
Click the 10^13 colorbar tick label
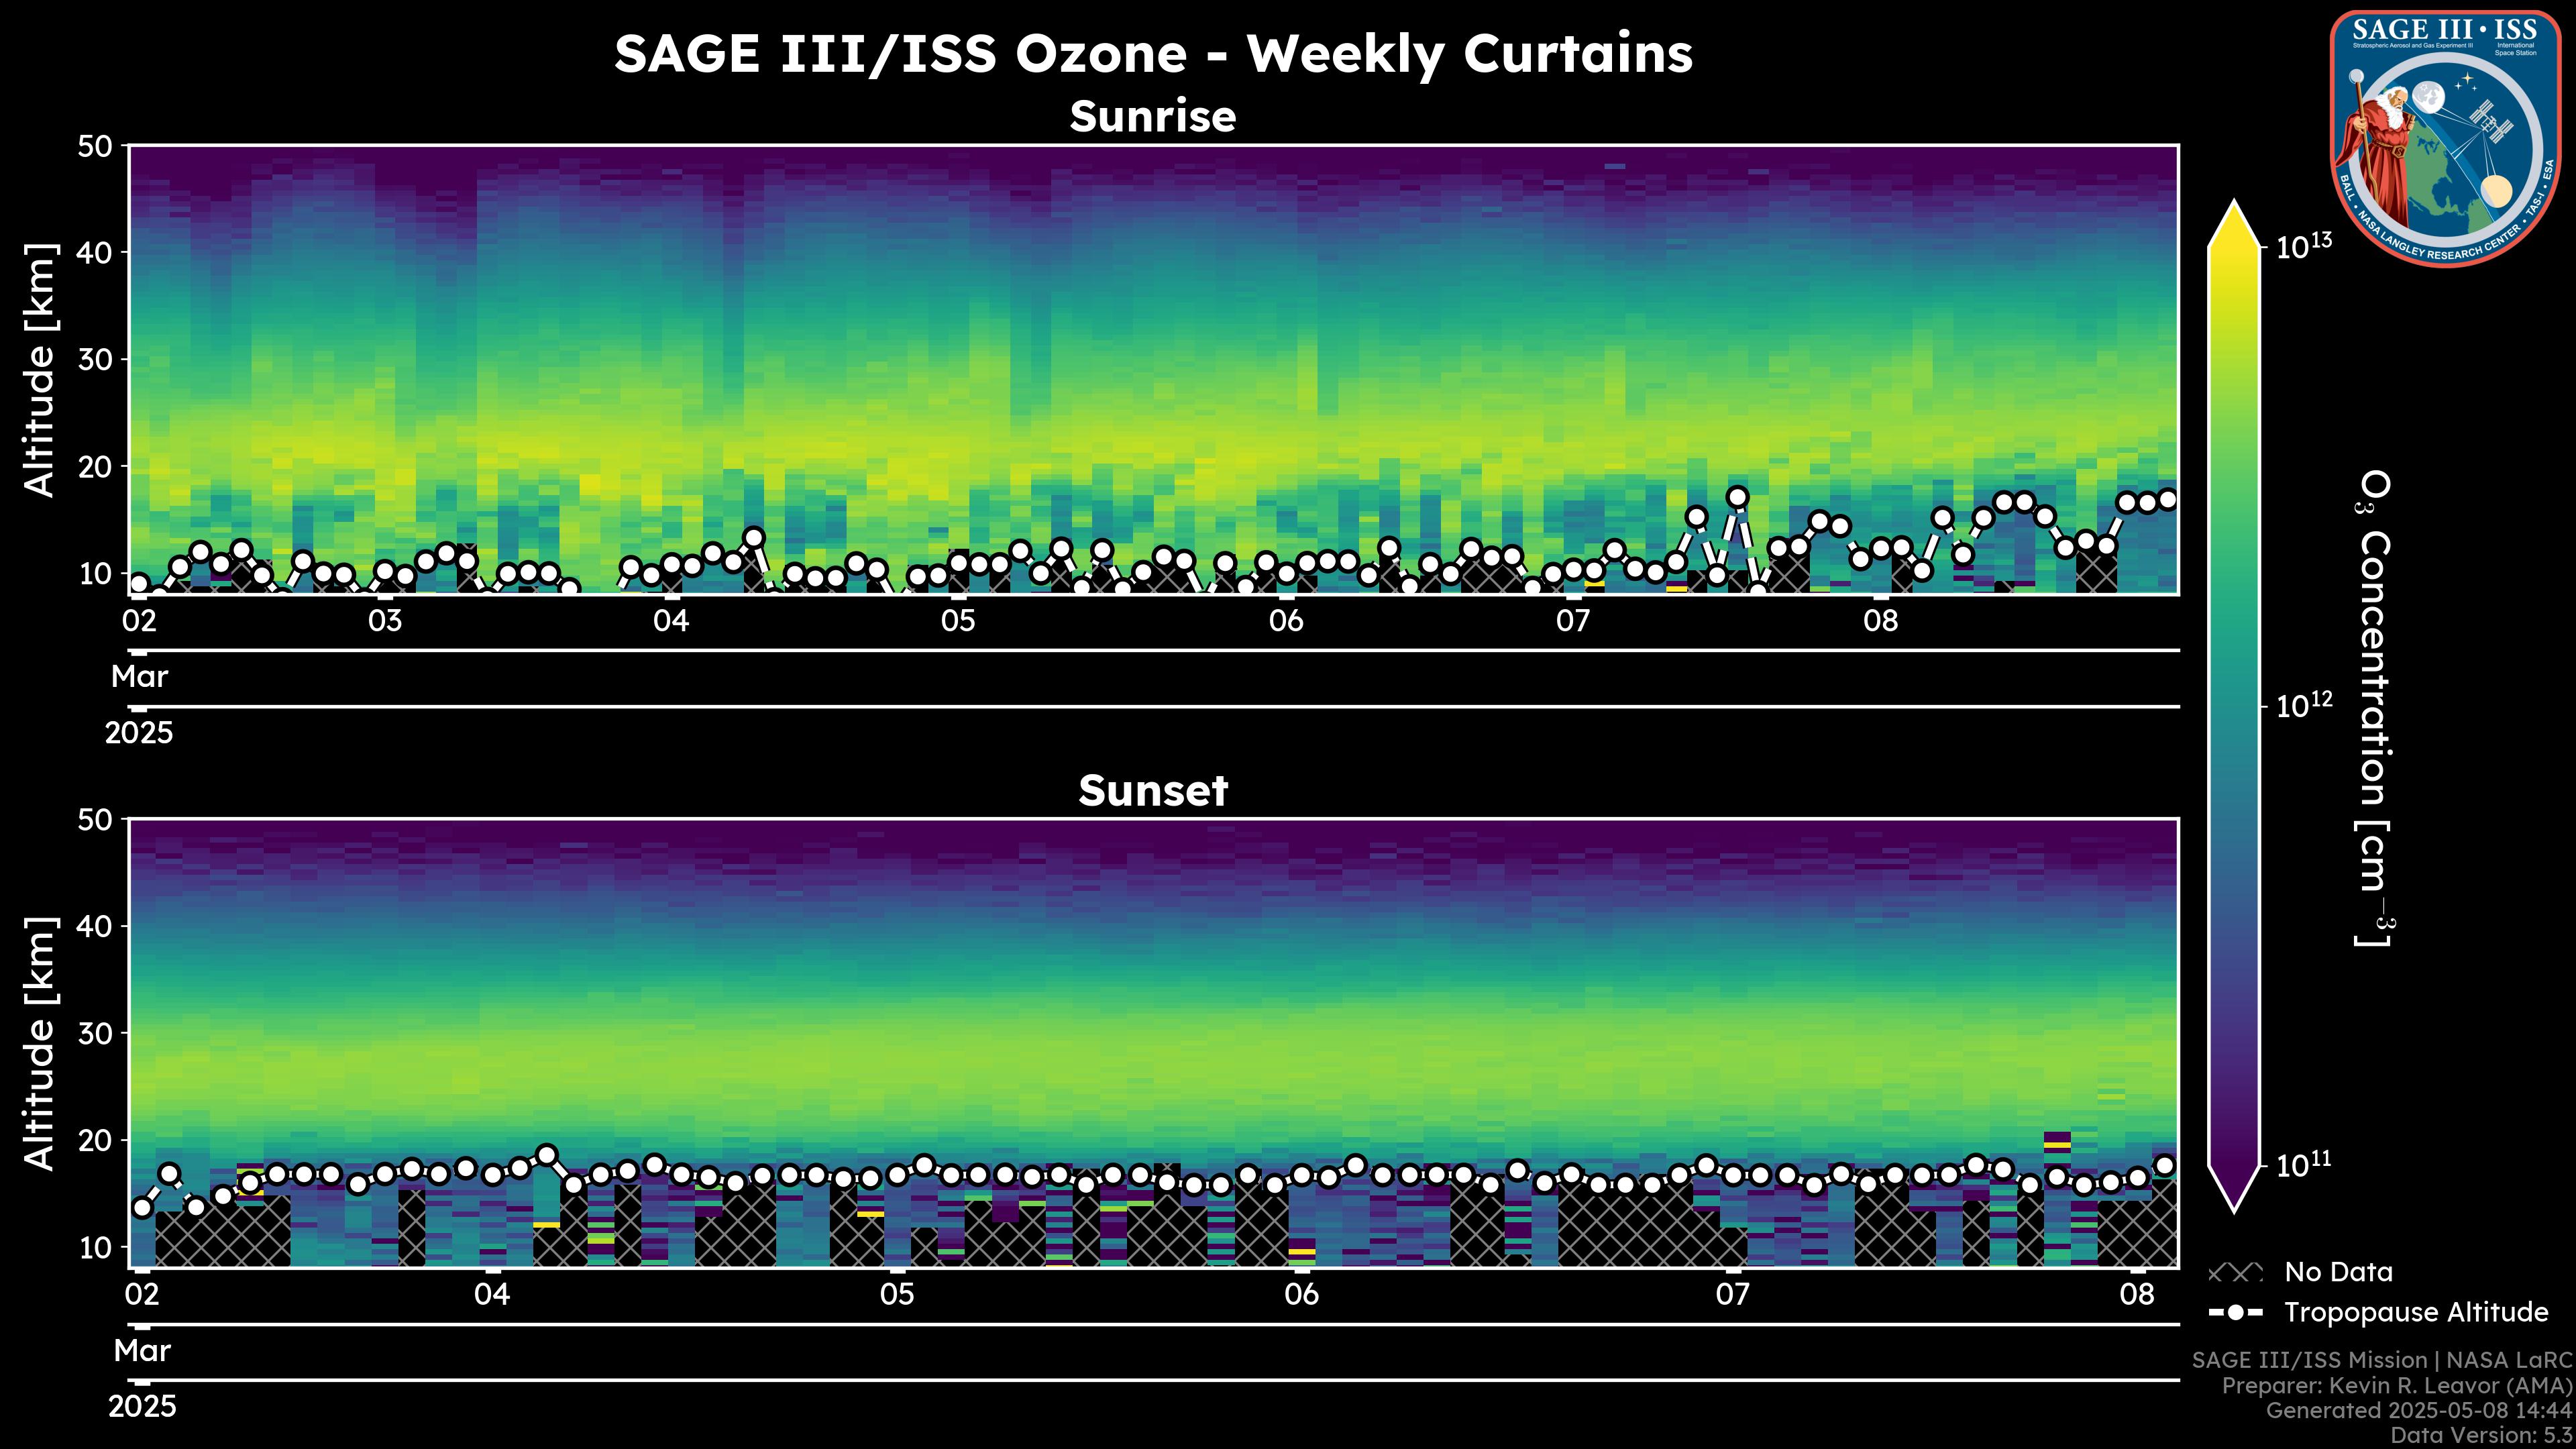[x=2303, y=246]
